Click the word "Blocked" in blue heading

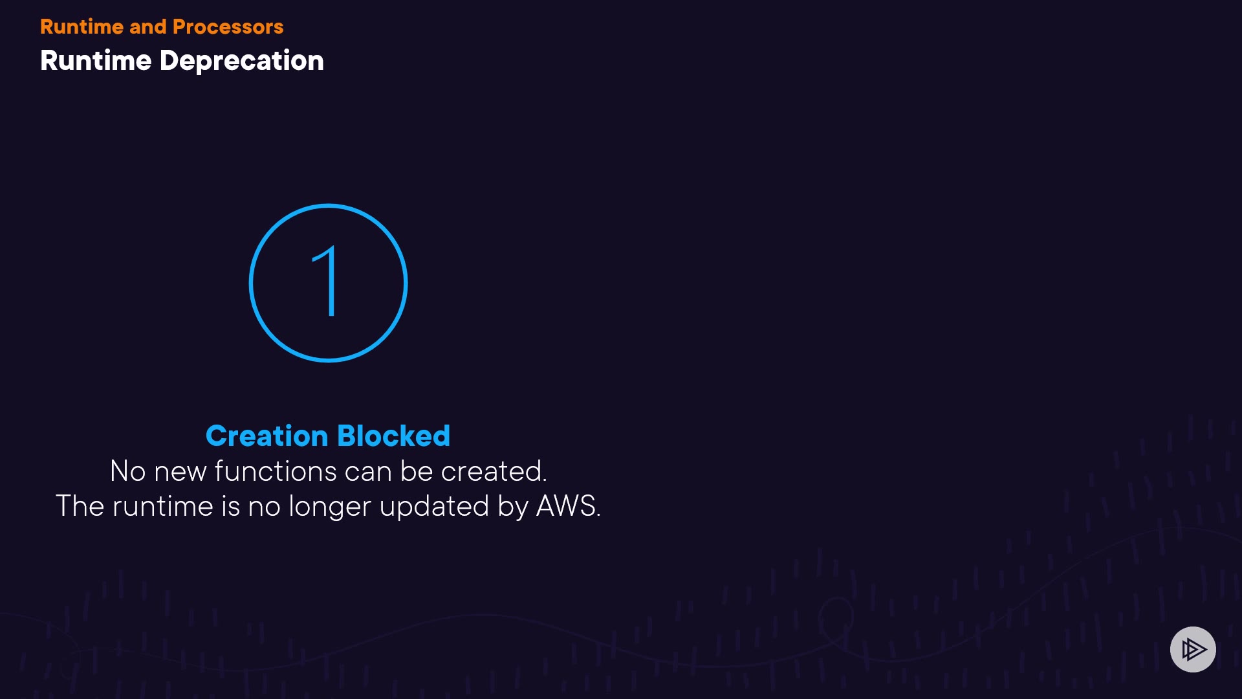393,436
